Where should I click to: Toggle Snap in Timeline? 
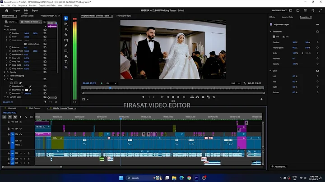[x=10, y=117]
